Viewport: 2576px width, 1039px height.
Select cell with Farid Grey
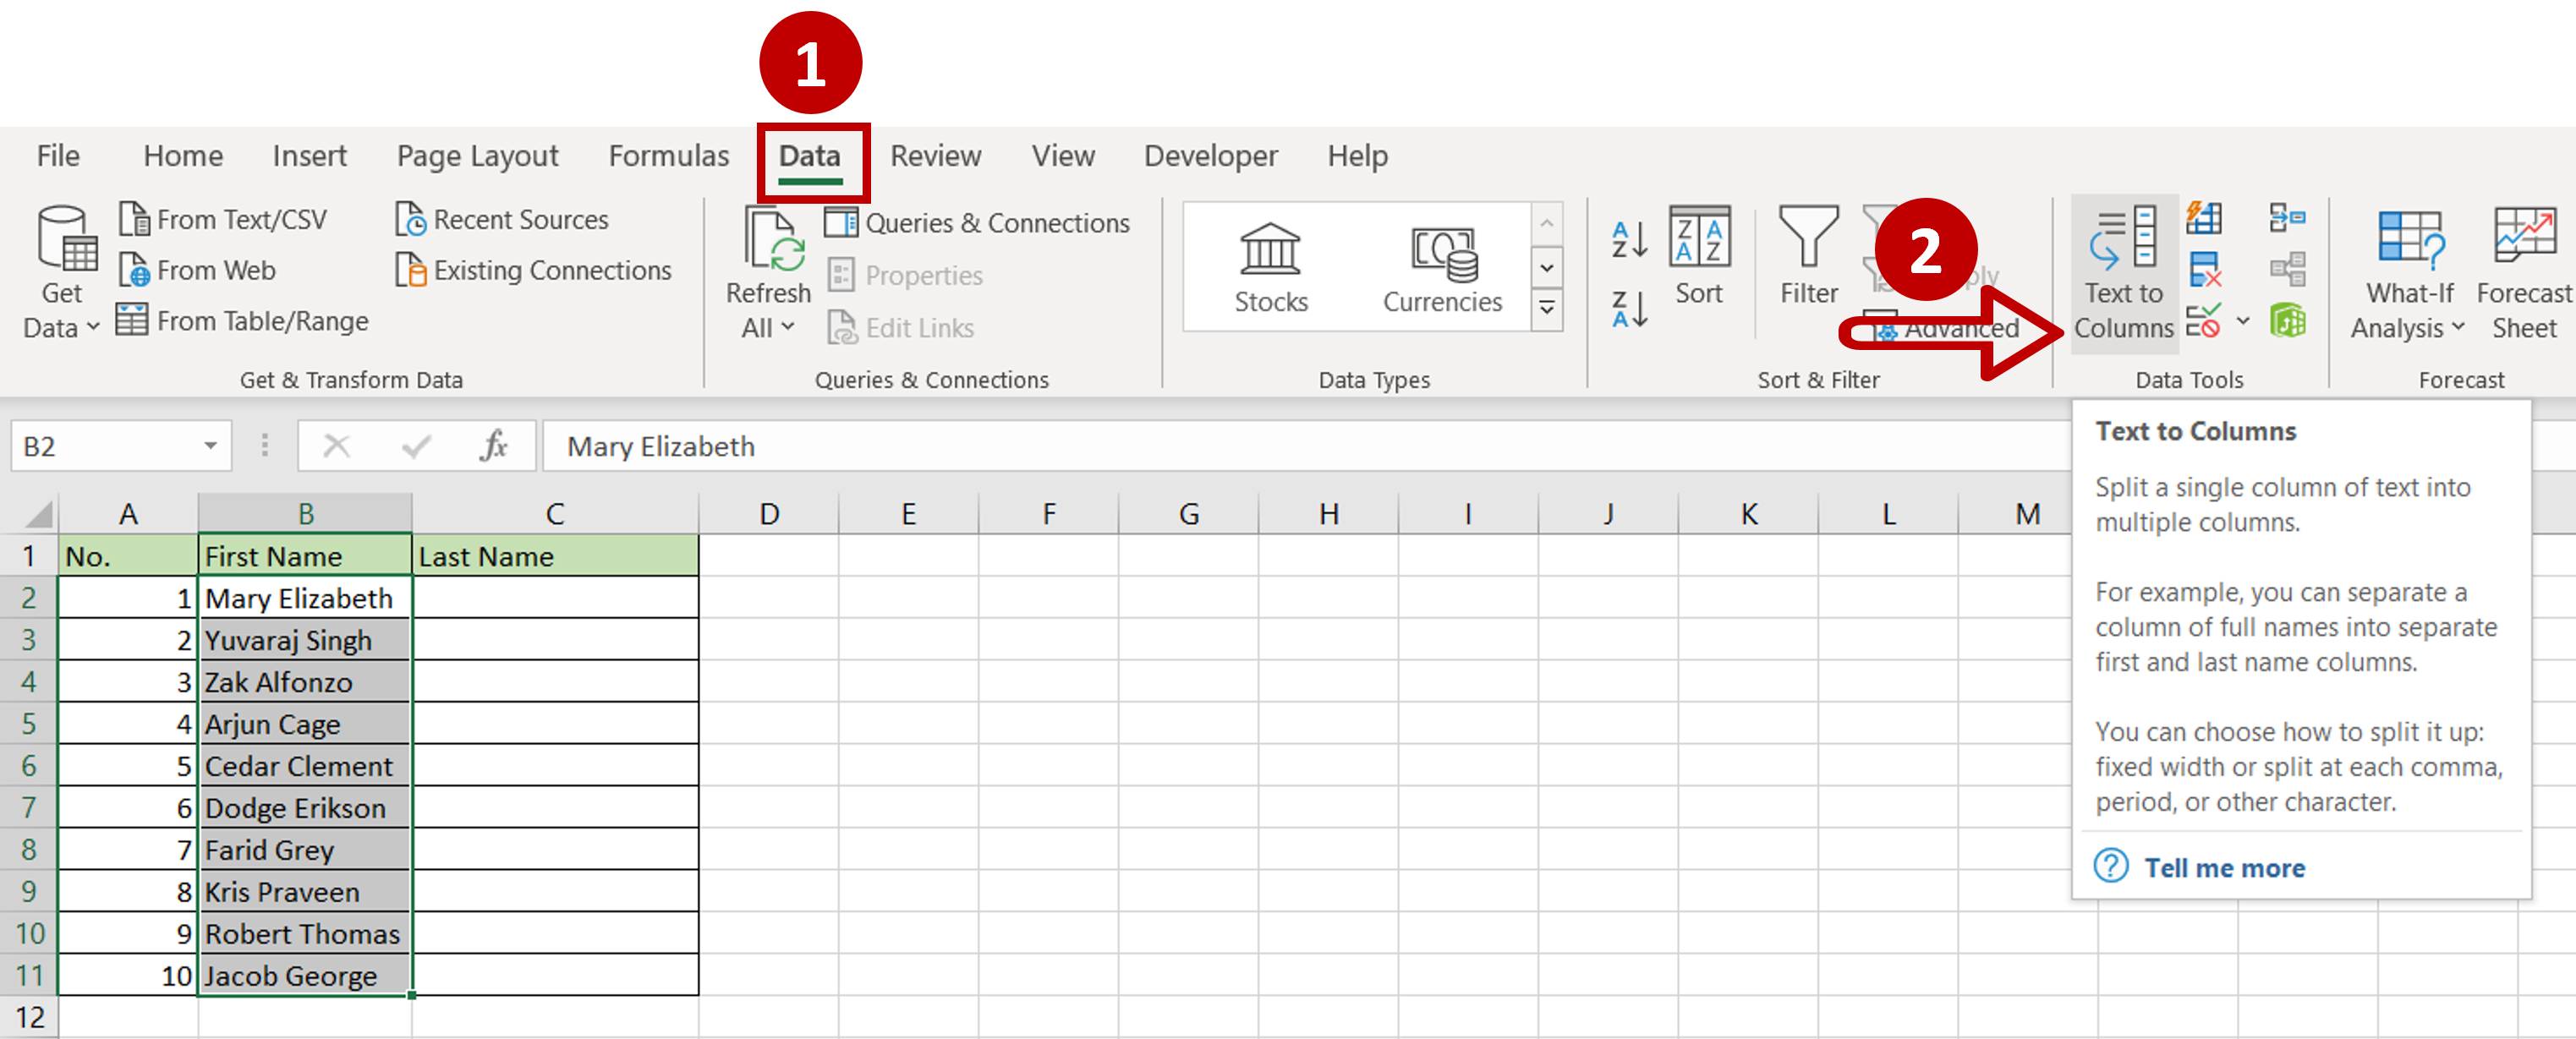(305, 850)
